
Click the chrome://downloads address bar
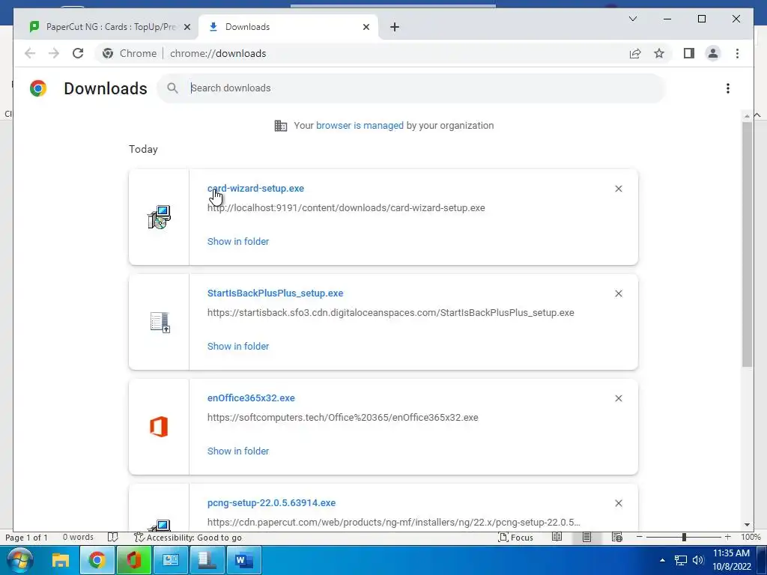point(218,53)
